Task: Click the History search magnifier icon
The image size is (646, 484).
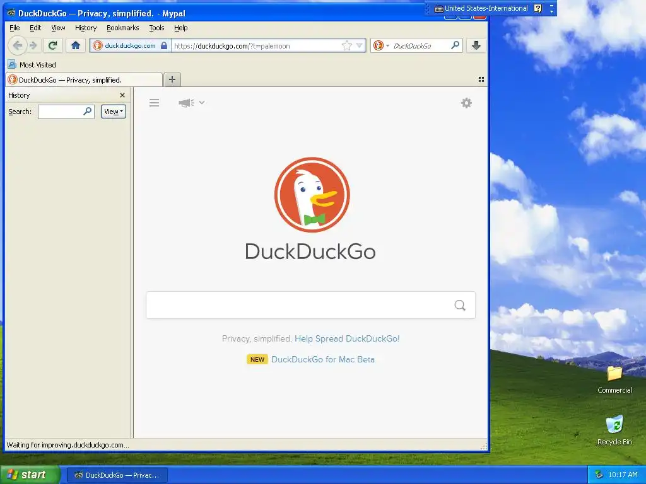Action: click(x=87, y=111)
